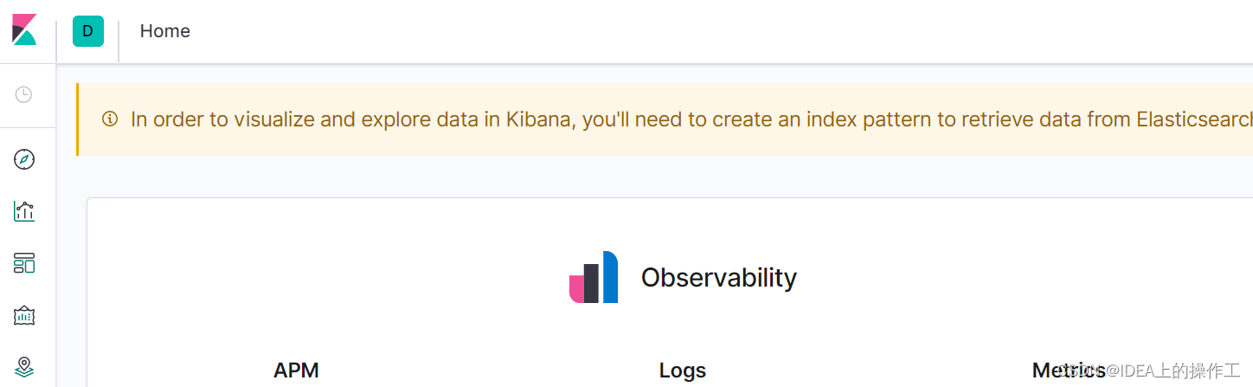The height and width of the screenshot is (387, 1253).
Task: Select the Home breadcrumb
Action: (x=165, y=31)
